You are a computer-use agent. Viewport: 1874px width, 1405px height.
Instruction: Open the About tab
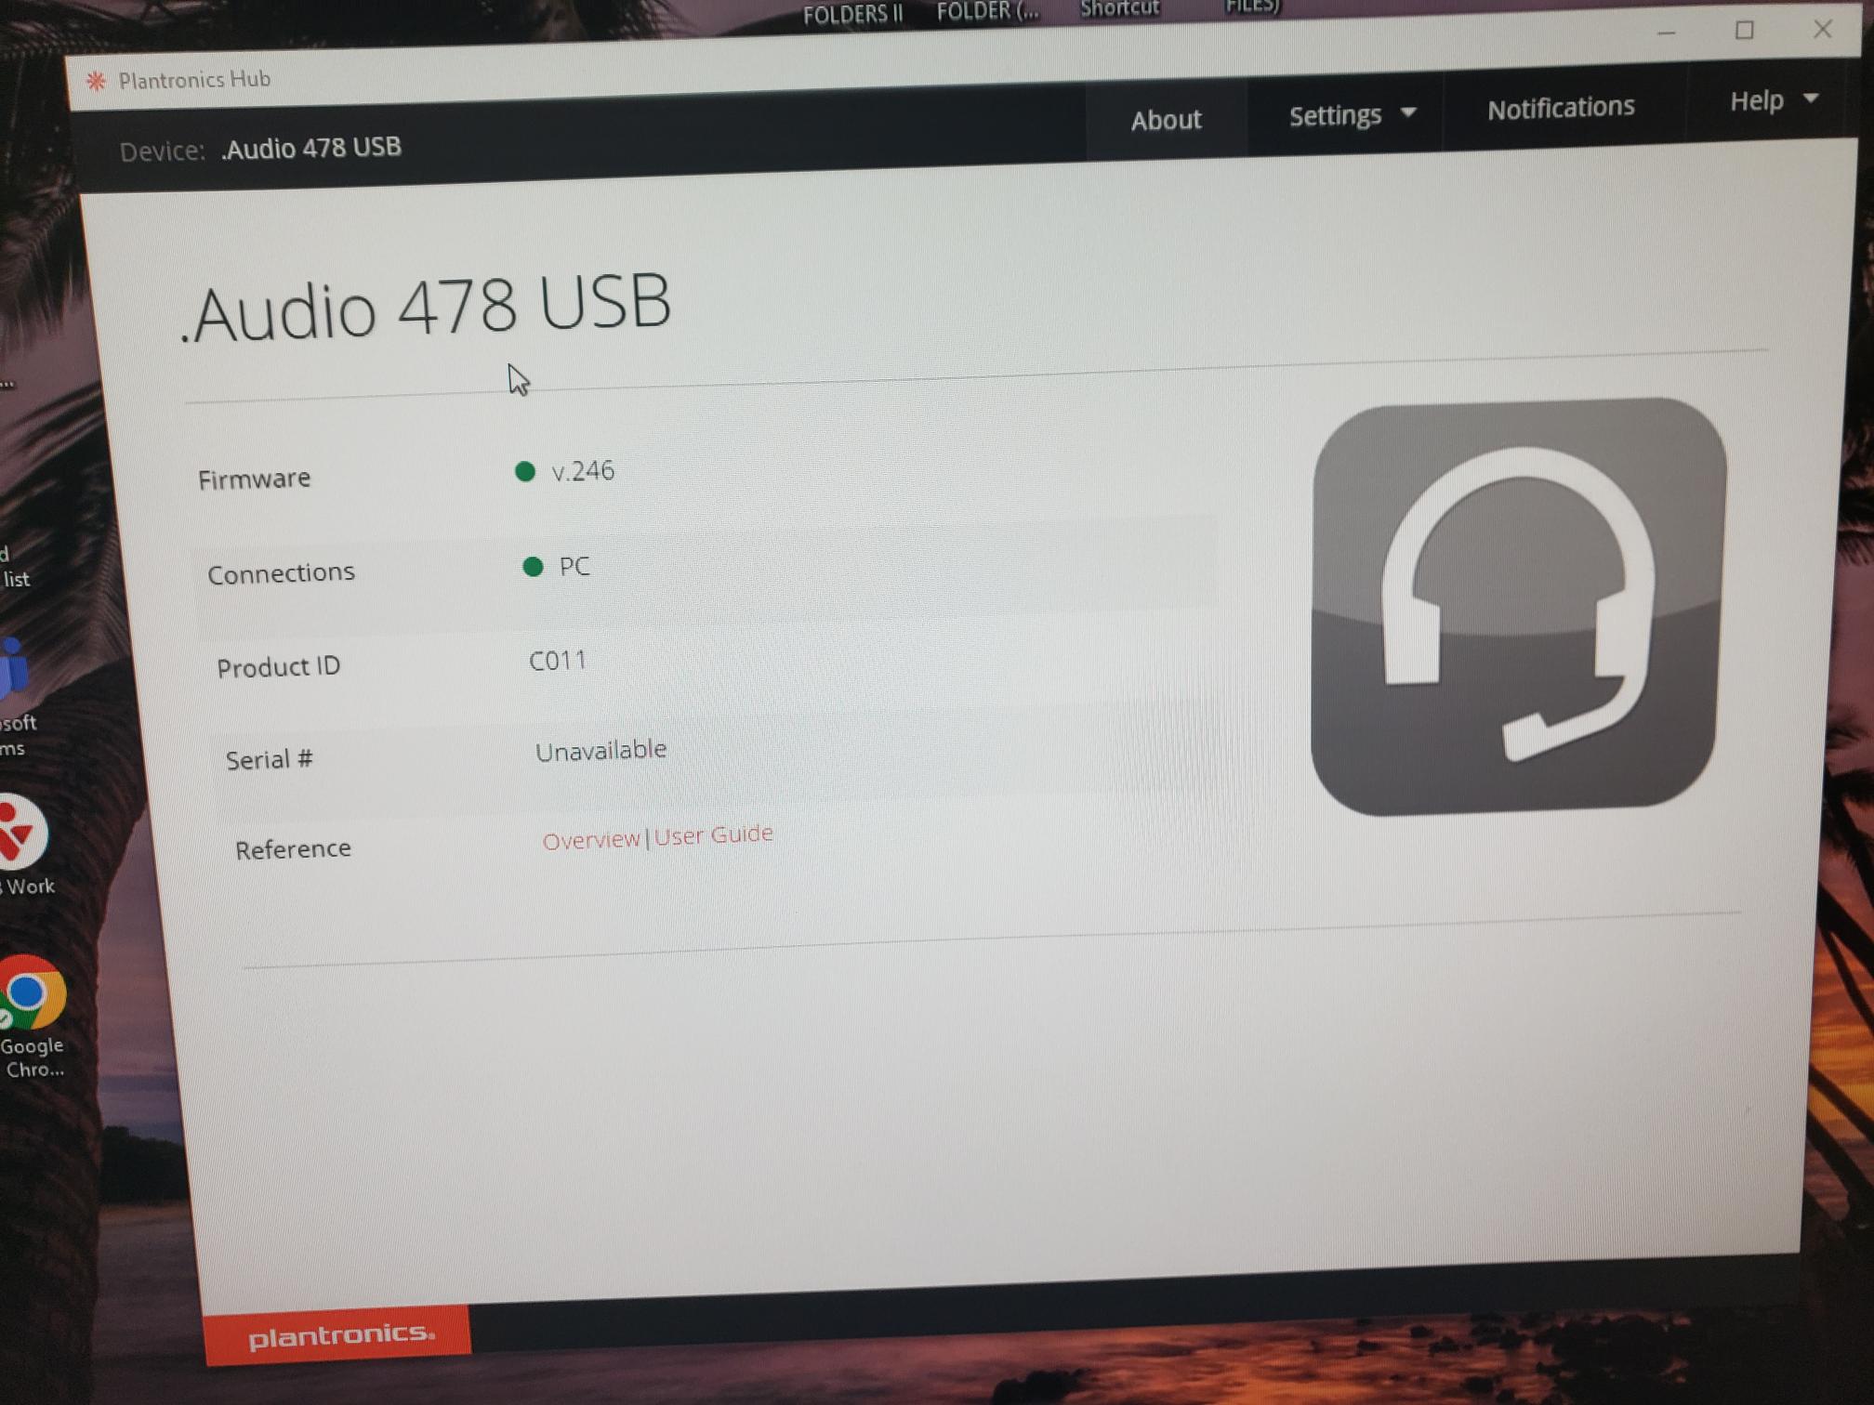point(1166,120)
